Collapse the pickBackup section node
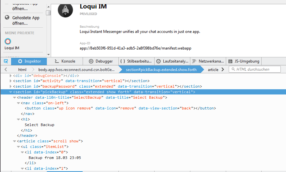 click(x=10, y=92)
